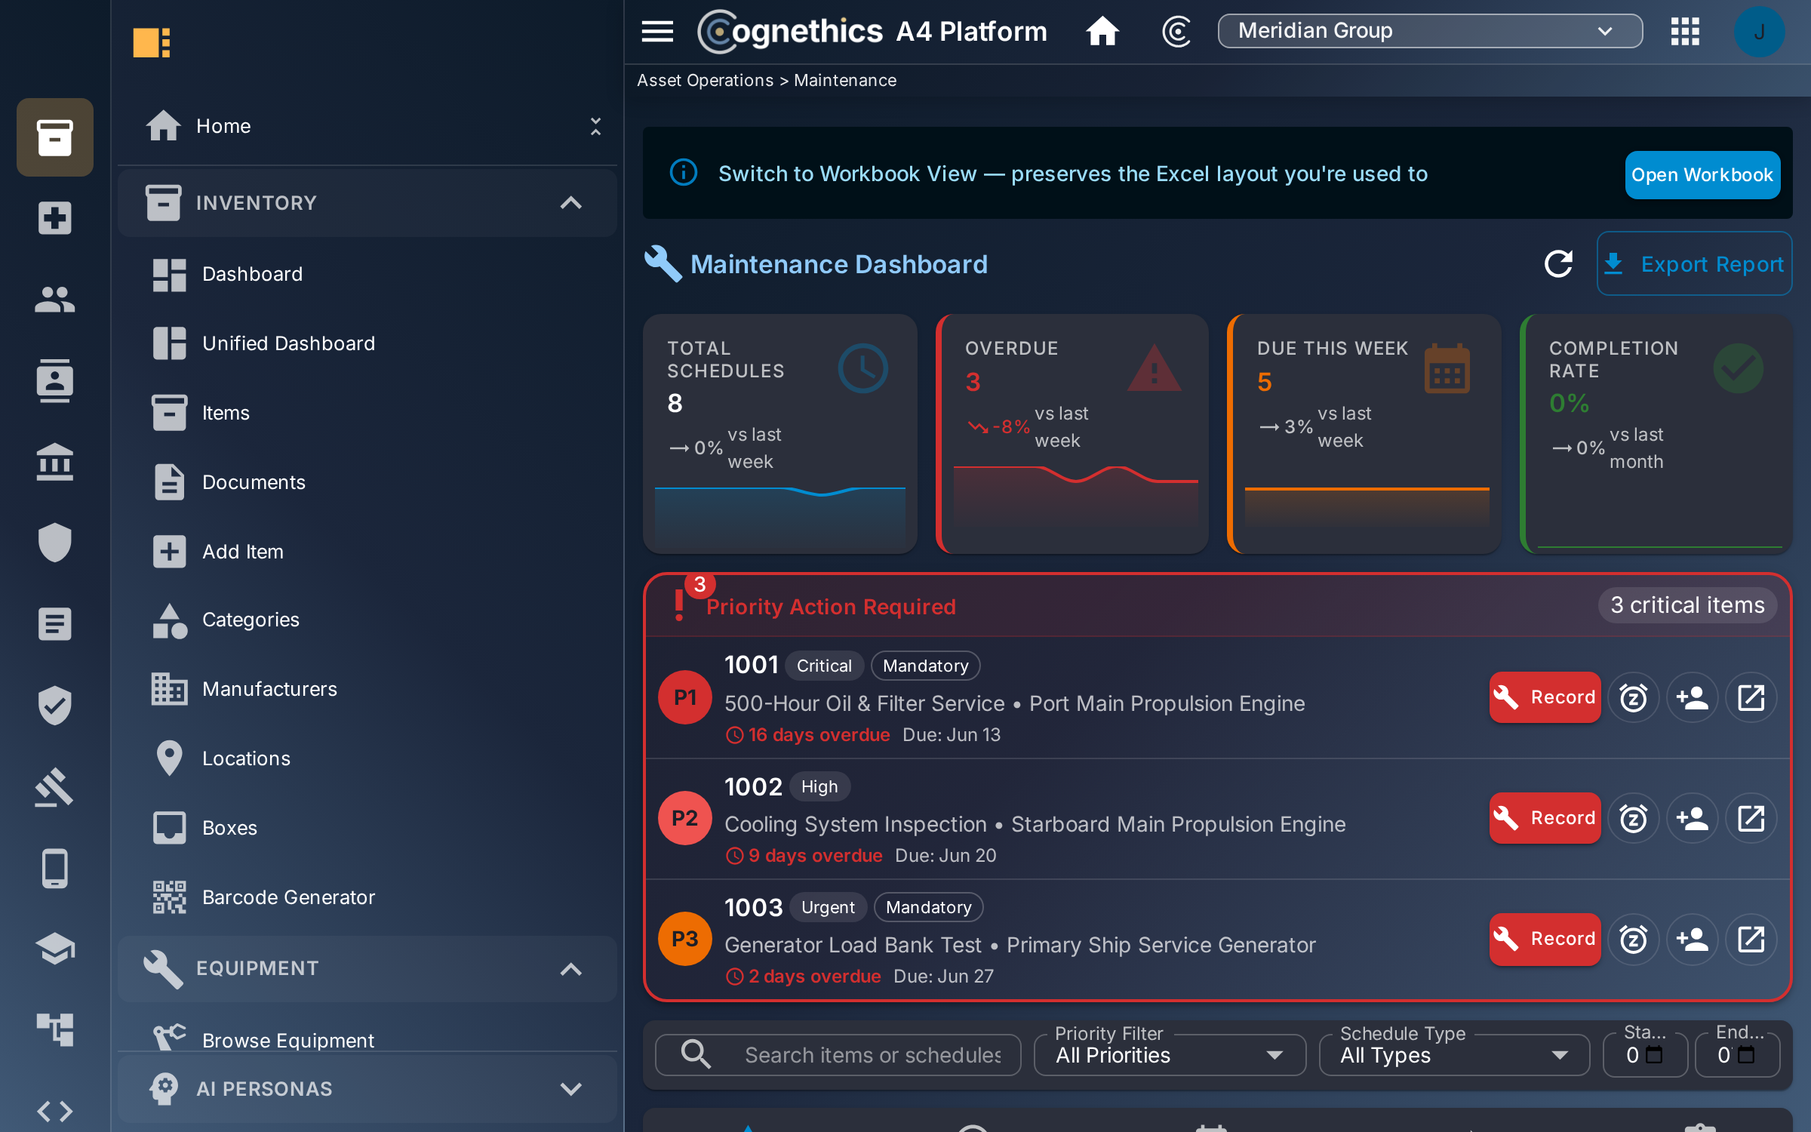Record maintenance for schedule 1002
This screenshot has height=1132, width=1811.
tap(1545, 818)
